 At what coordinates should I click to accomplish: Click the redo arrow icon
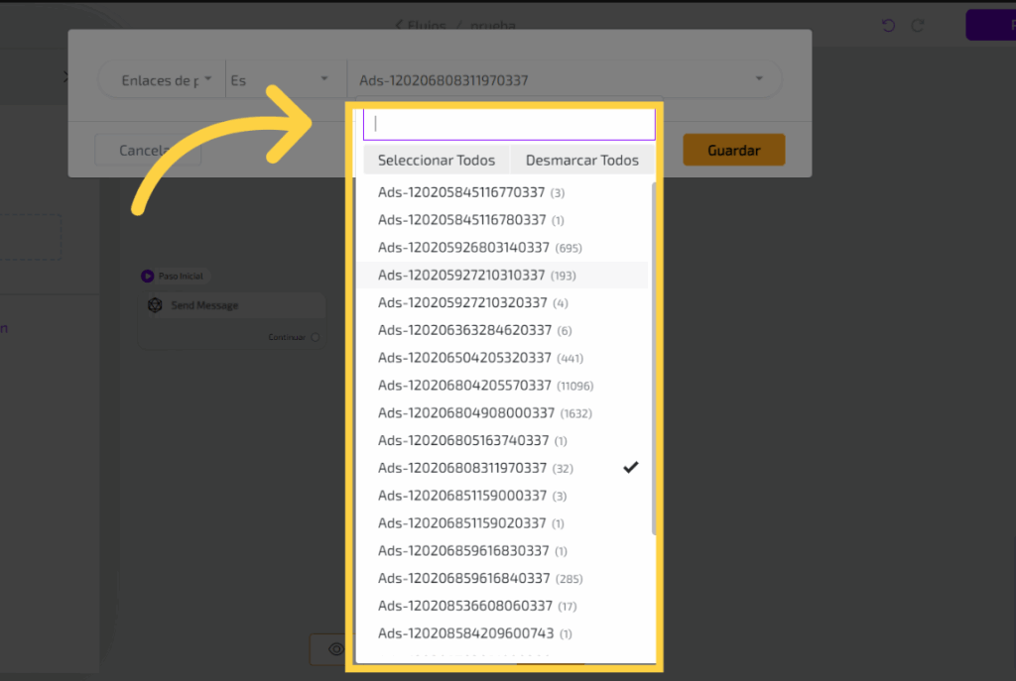(918, 26)
